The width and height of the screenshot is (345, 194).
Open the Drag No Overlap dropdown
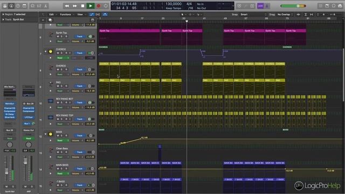tap(285, 15)
